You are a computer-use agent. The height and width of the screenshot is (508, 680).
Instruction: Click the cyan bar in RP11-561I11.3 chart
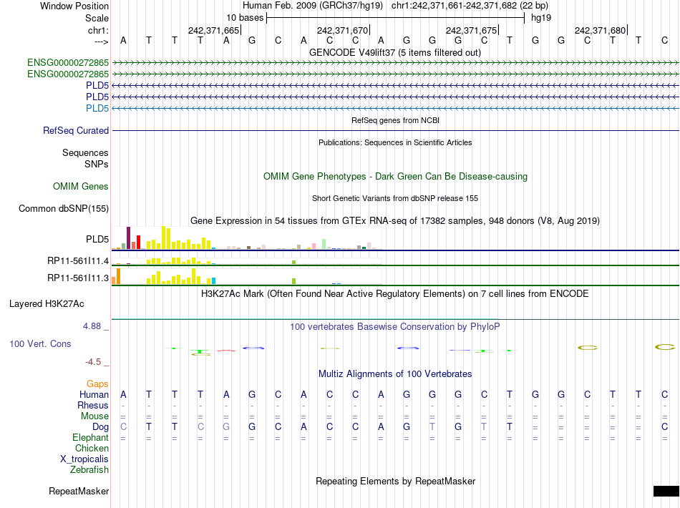point(213,281)
